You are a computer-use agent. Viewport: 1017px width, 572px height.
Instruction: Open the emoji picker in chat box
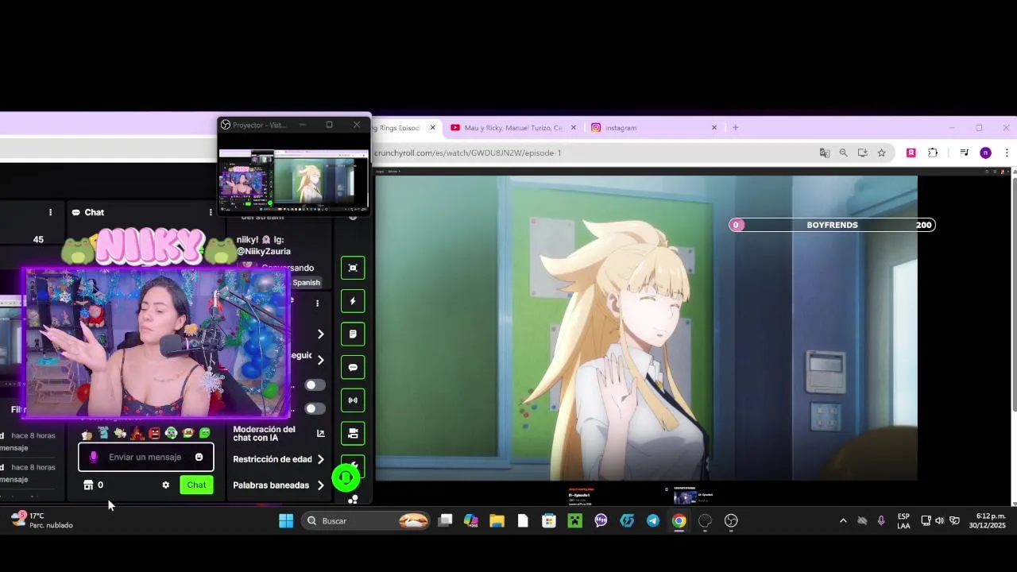[199, 457]
